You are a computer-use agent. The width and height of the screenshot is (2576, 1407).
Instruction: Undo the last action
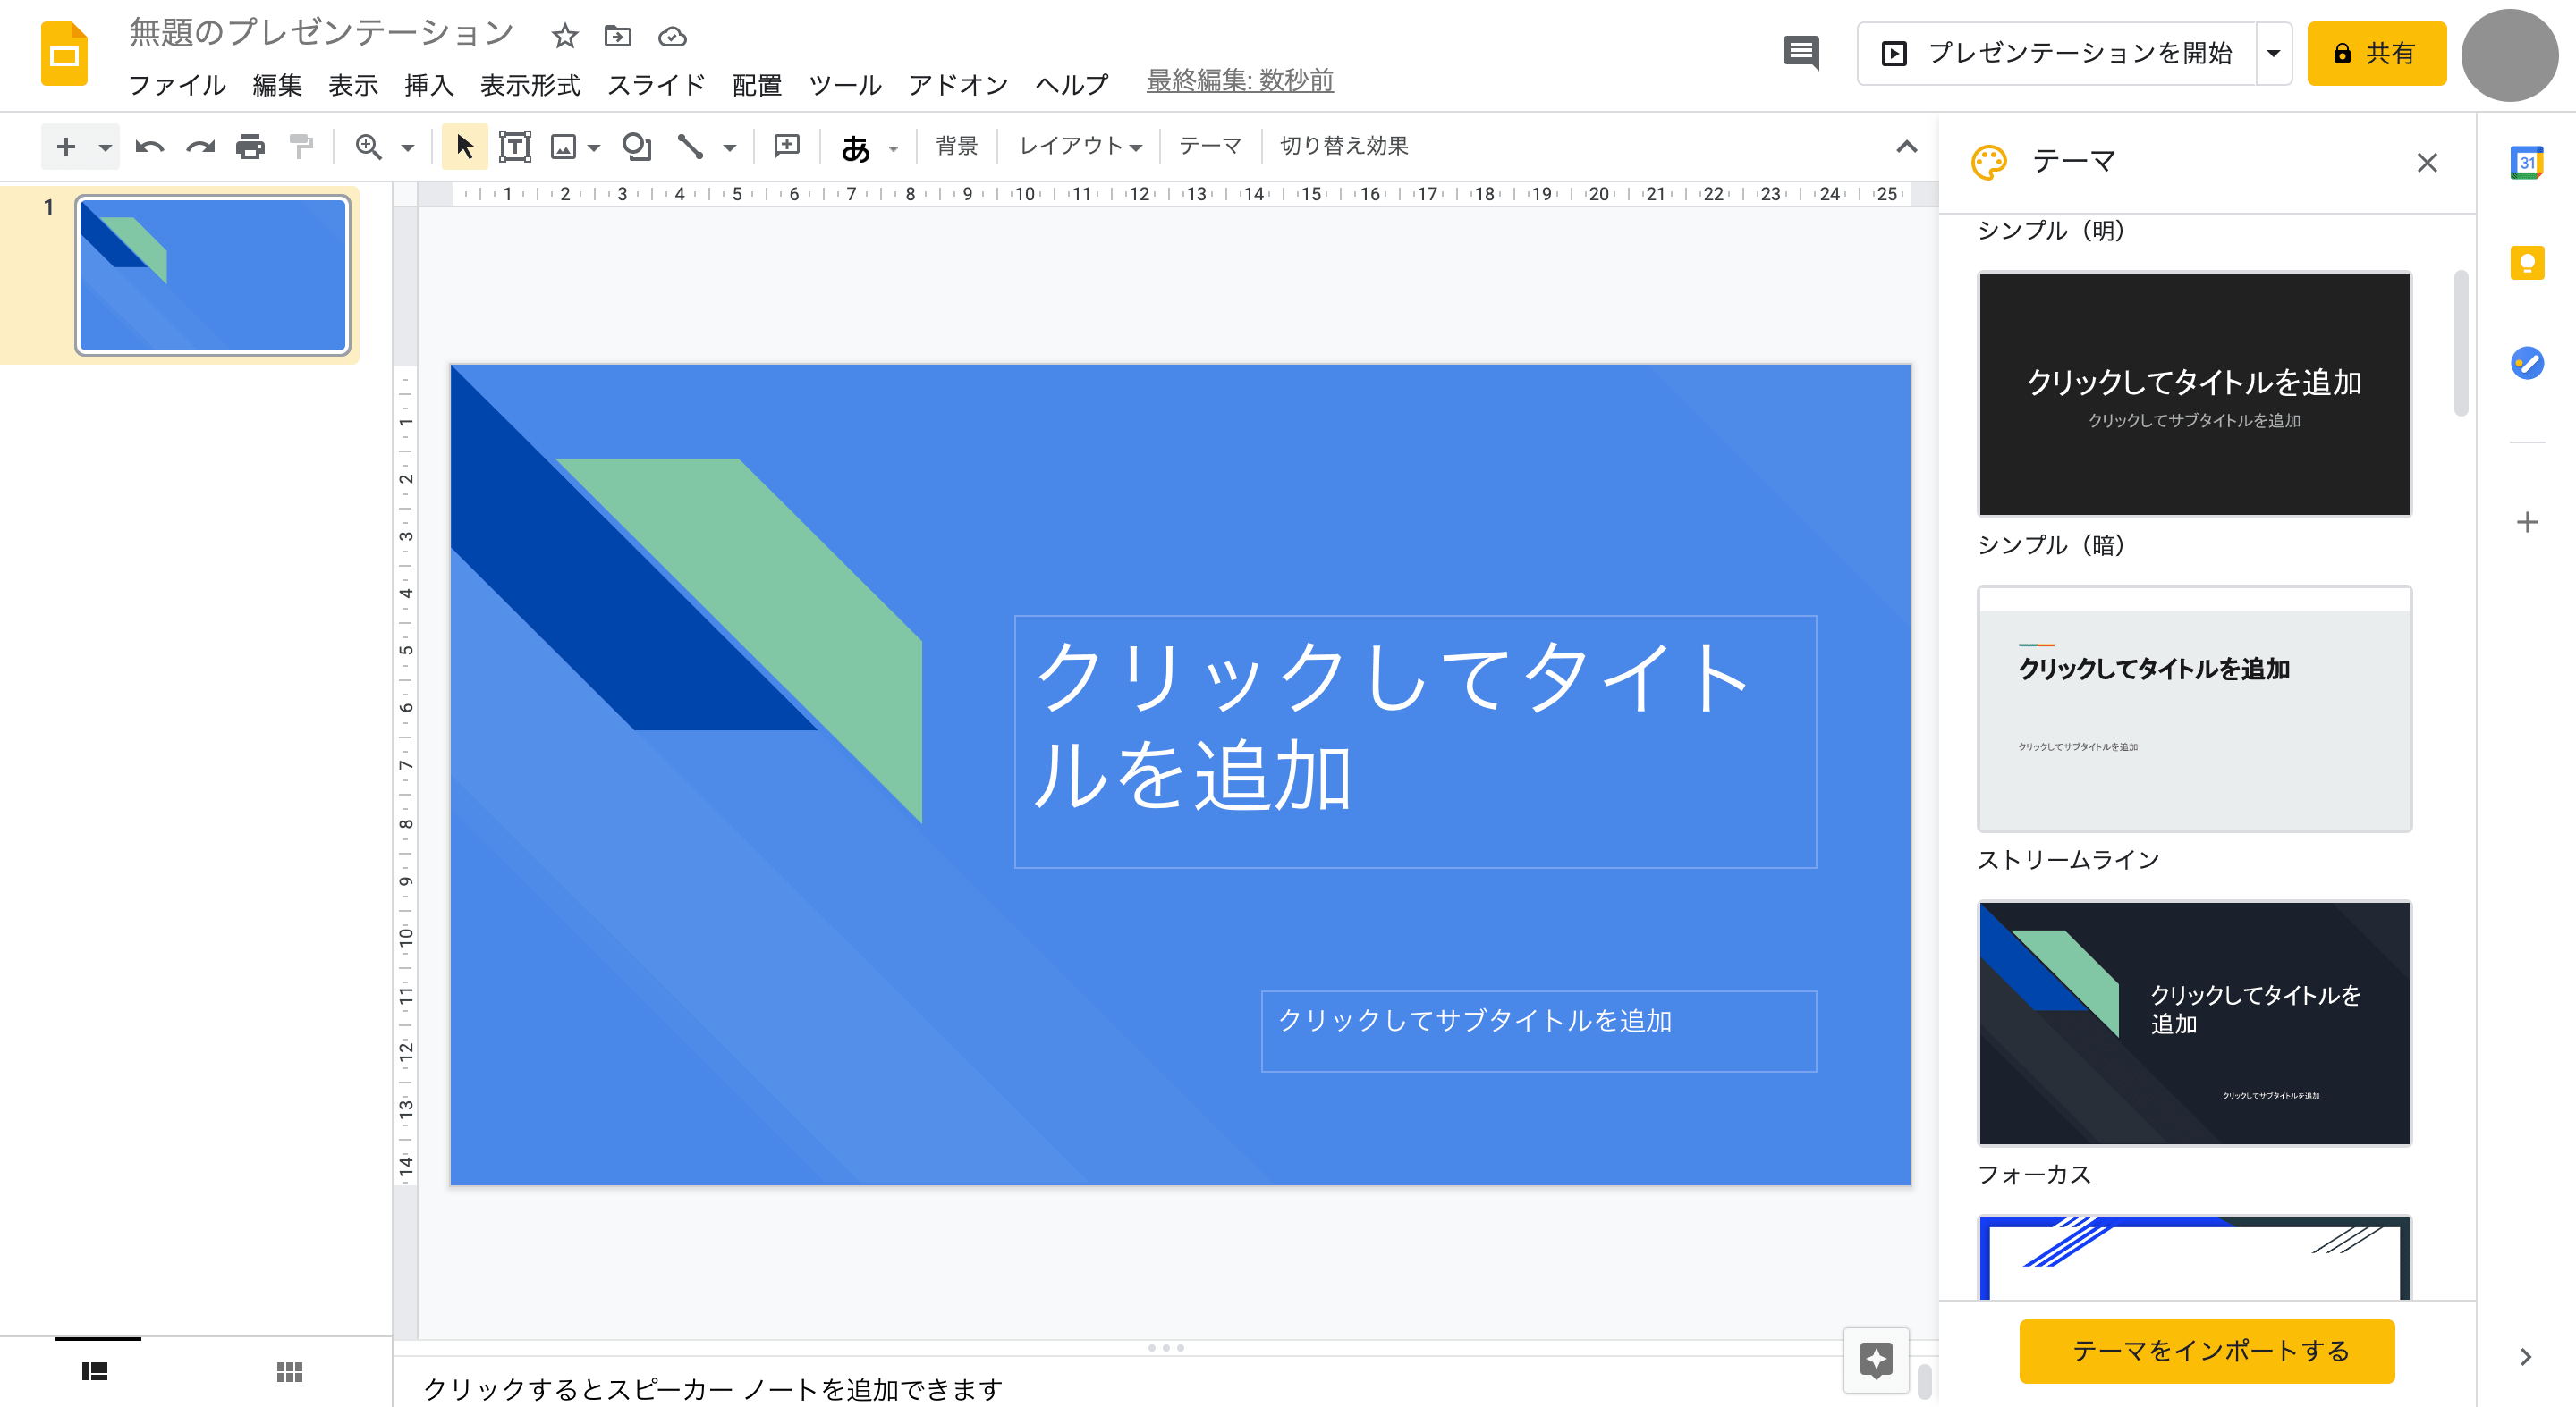150,147
